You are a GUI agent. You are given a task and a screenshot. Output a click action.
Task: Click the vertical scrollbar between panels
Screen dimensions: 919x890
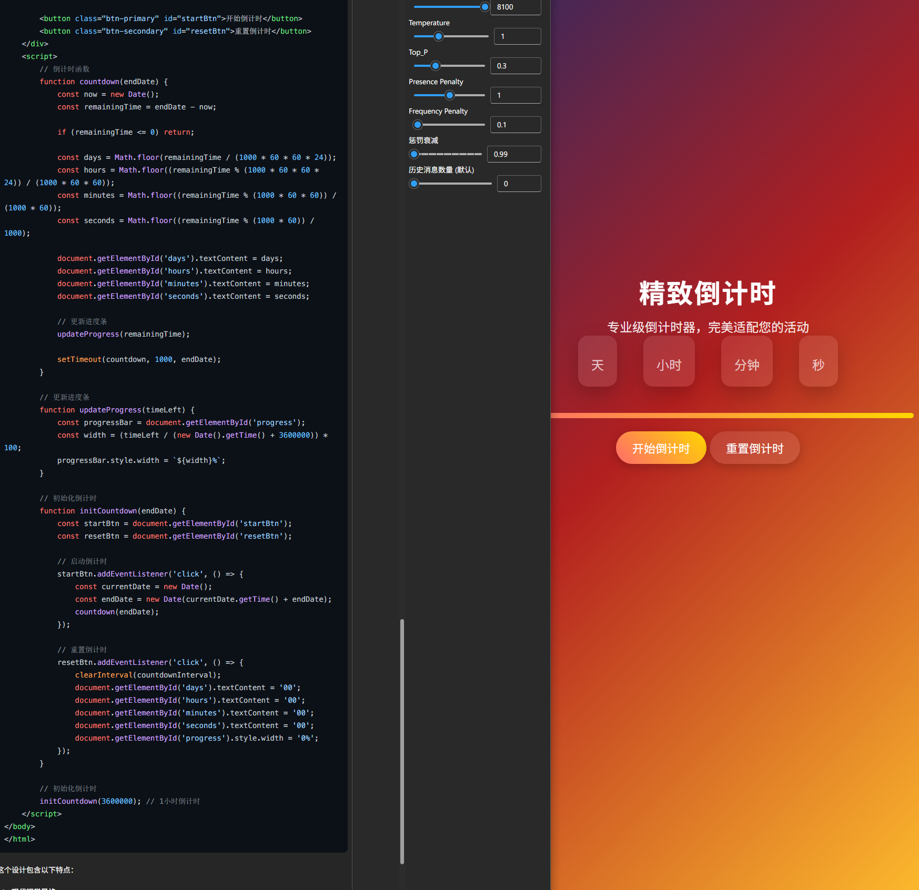pos(402,747)
